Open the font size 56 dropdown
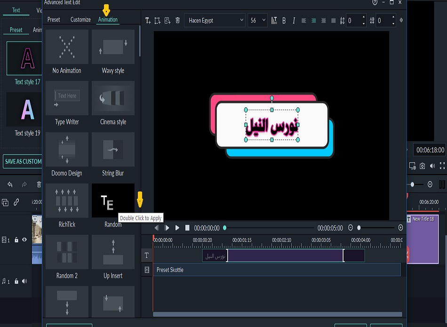 257,21
